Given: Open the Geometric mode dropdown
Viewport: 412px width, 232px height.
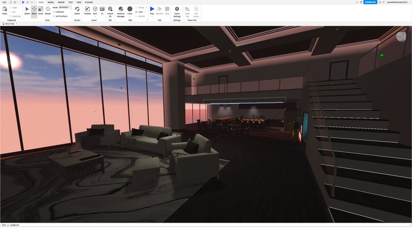Looking at the screenshot, I should 65,7.
